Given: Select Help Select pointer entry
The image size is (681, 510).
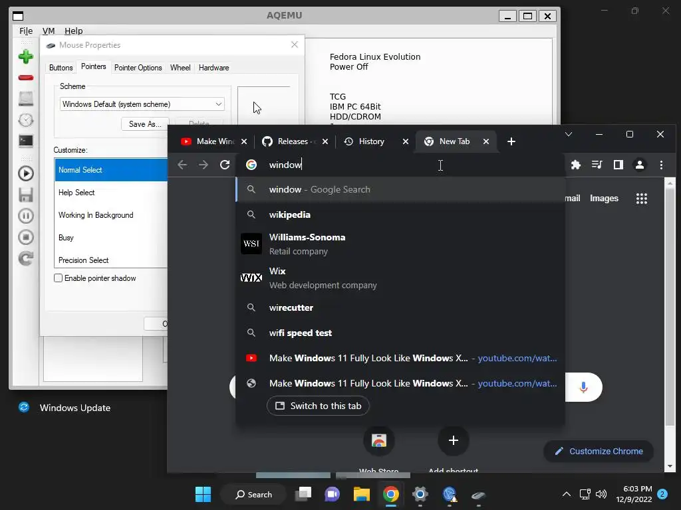Looking at the screenshot, I should pos(111,193).
